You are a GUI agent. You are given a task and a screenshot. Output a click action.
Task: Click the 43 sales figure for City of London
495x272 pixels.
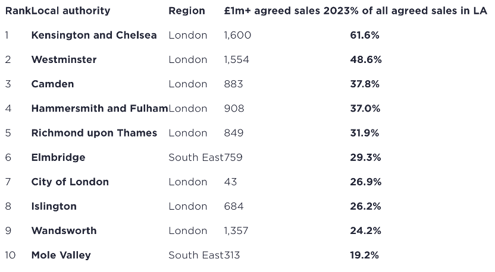coord(230,182)
